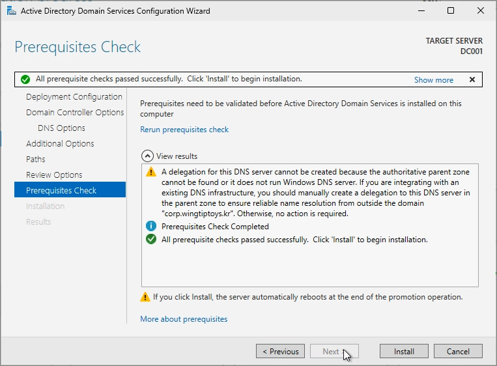Viewport: 497px width, 366px height.
Task: Dismiss the notification banner with X
Action: click(472, 79)
